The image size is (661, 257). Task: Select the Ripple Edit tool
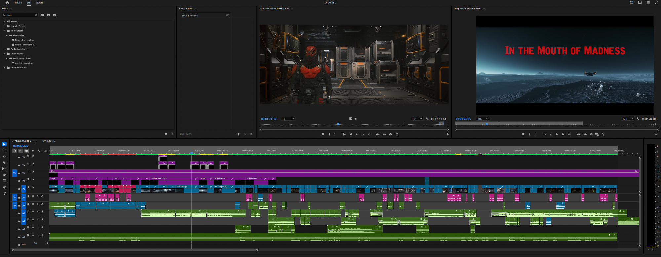(x=4, y=156)
